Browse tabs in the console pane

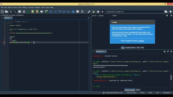click(x=94, y=51)
